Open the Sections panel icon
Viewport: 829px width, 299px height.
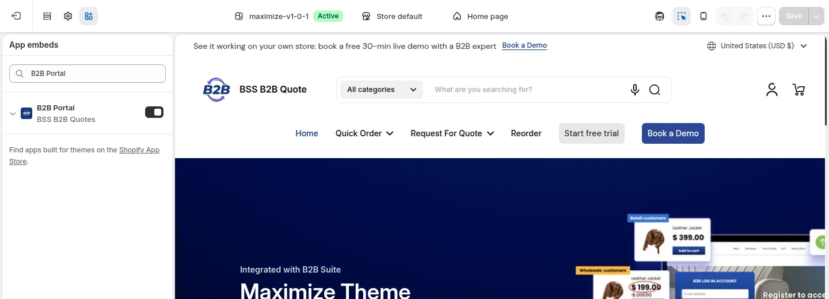47,16
